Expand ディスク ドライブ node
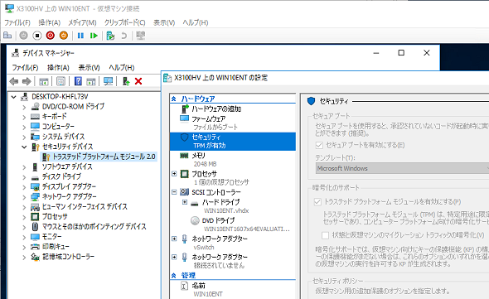This screenshot has height=299, width=489. coord(24,177)
